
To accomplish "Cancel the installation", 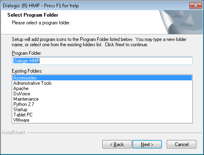I will [x=181, y=144].
